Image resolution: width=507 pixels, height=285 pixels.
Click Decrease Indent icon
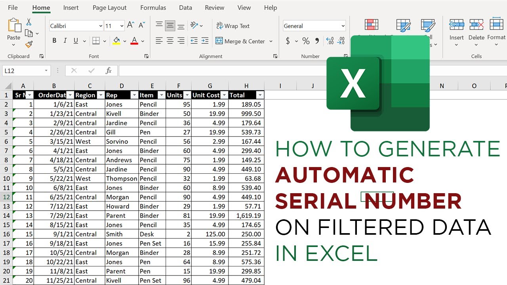(194, 41)
